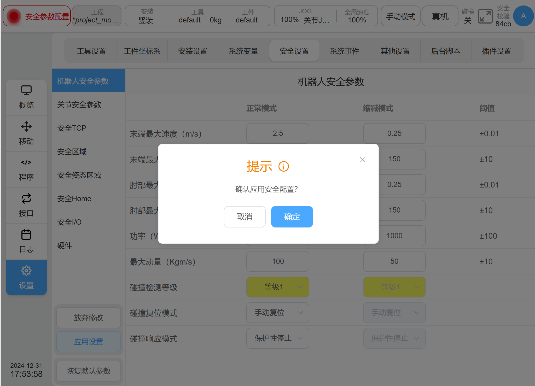This screenshot has width=535, height=386.
Task: Select Robot Safety Parameters (机器人安全参数) menu
Action: pos(89,81)
